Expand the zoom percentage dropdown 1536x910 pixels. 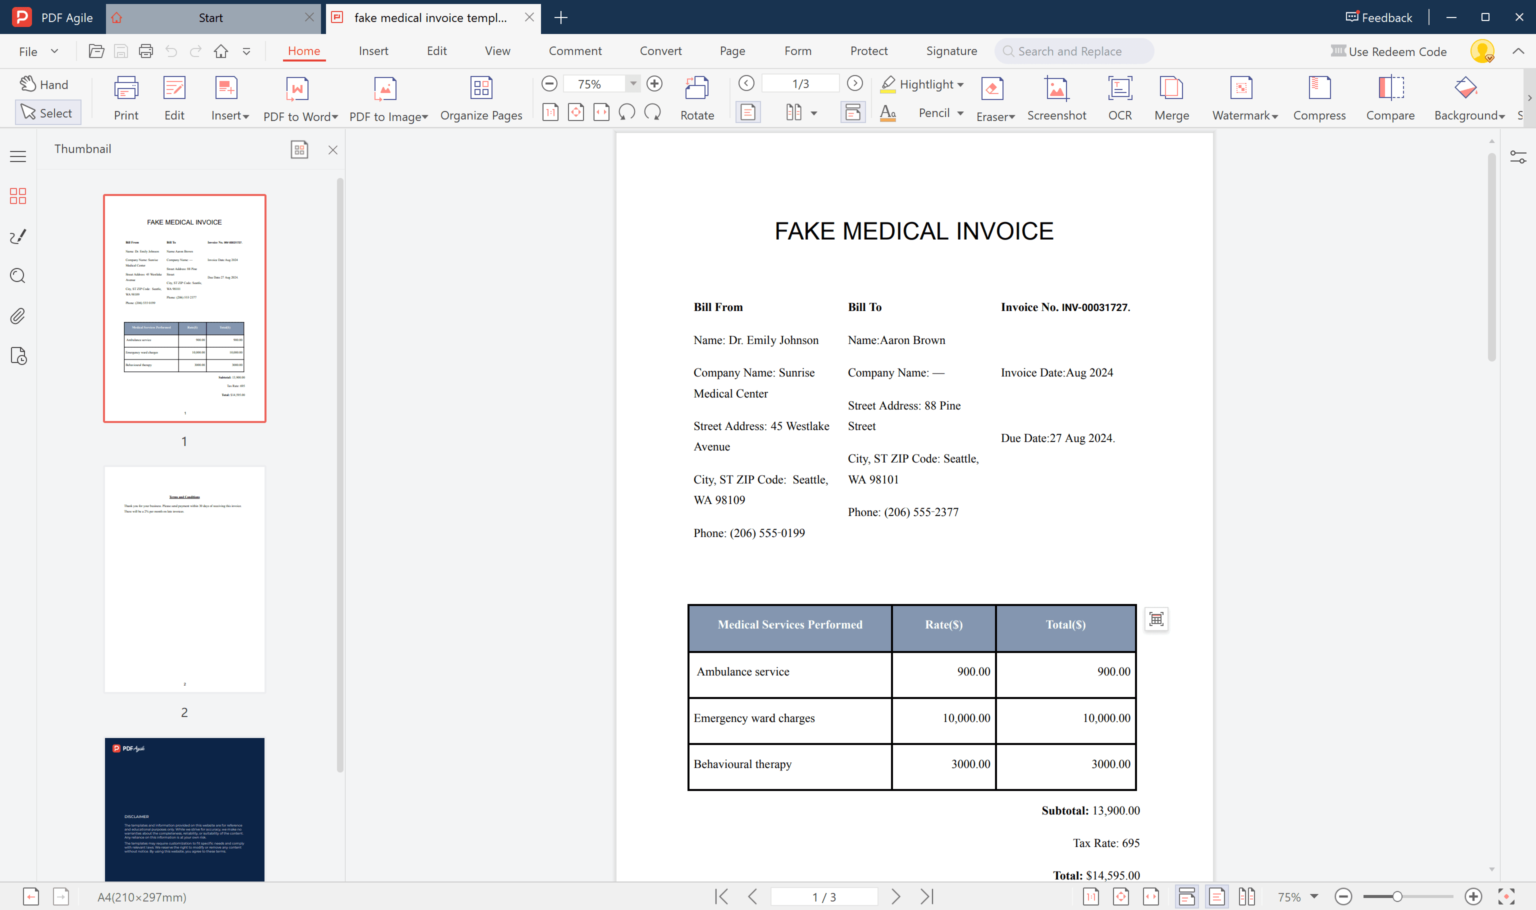(633, 83)
